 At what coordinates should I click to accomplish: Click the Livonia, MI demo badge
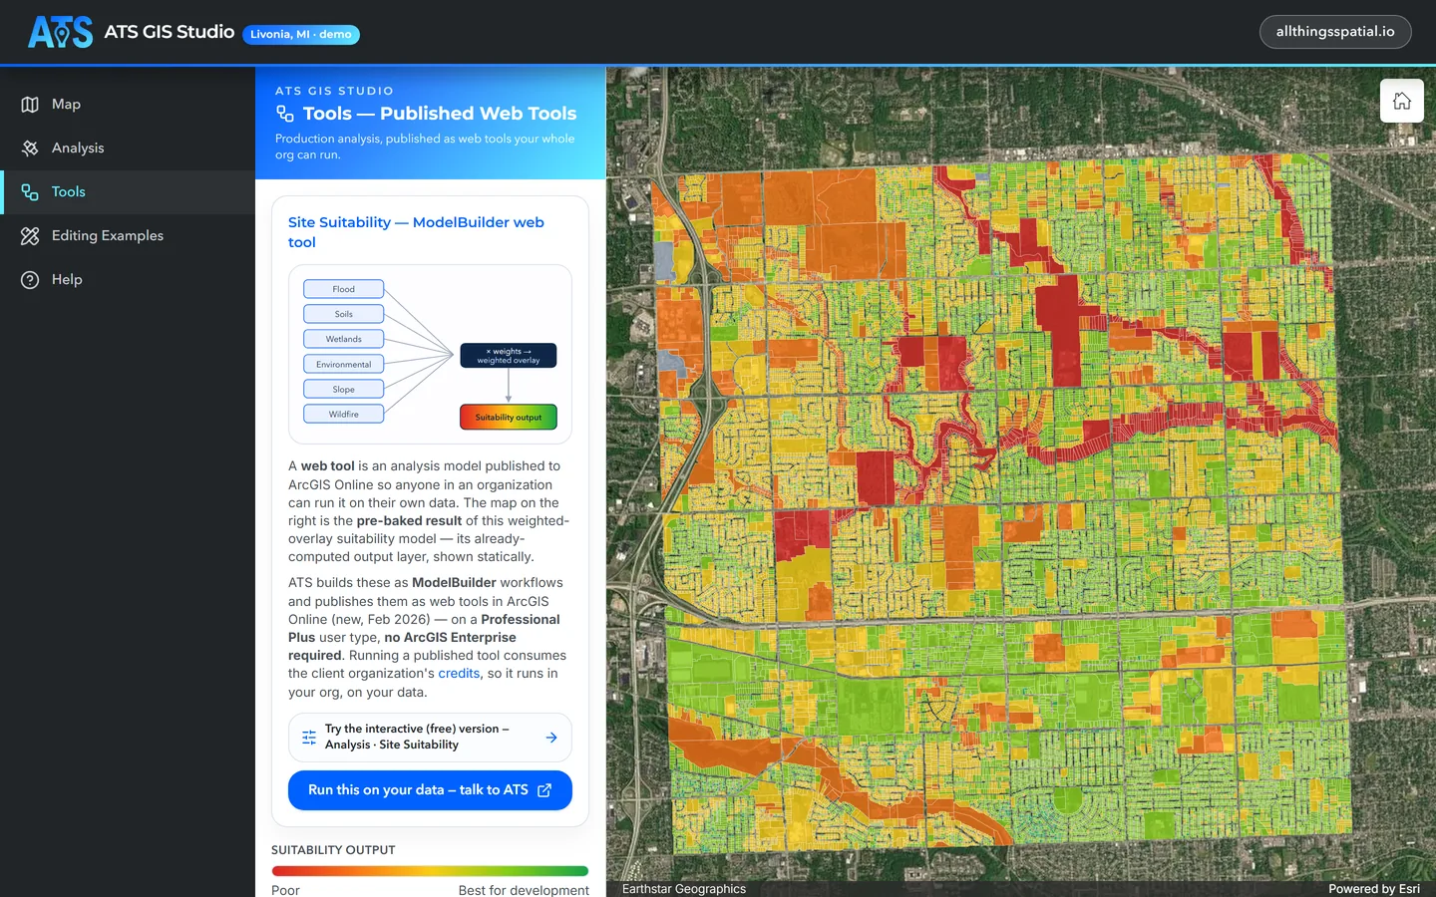[301, 35]
